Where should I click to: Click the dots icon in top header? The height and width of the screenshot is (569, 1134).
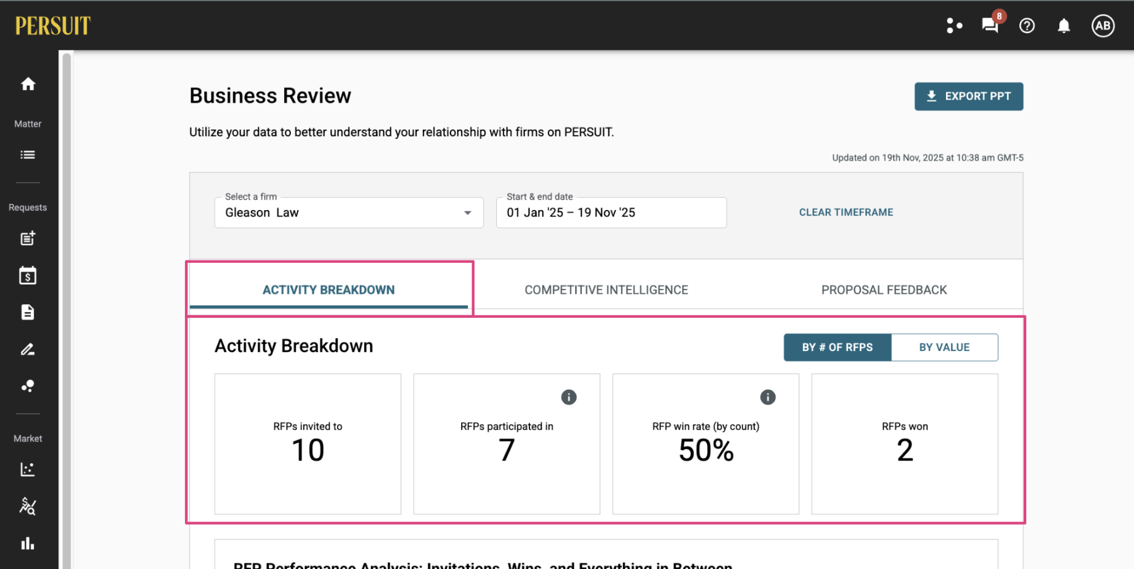[954, 25]
